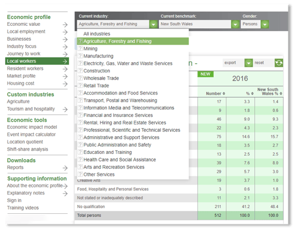Click help icon beside Mining

click(80, 48)
